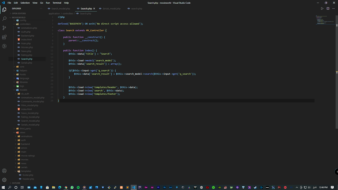Open the editor More Actions ellipsis
The width and height of the screenshot is (338, 190).
click(333, 9)
